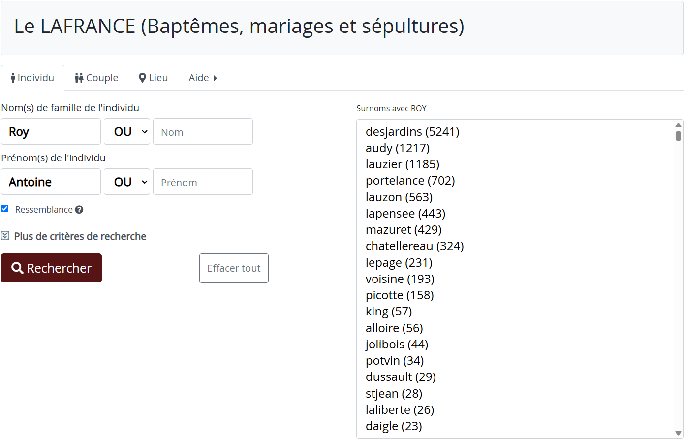The width and height of the screenshot is (684, 439).
Task: Switch to the Individu tab
Action: tap(32, 78)
